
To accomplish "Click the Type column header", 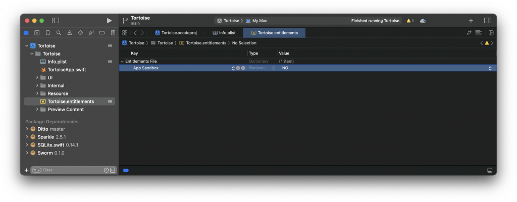I will 253,53.
